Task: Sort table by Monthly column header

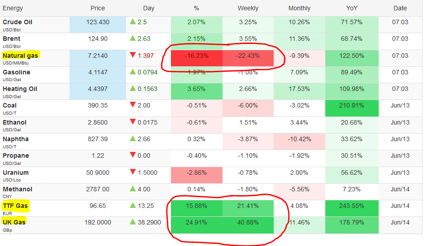Action: [299, 9]
